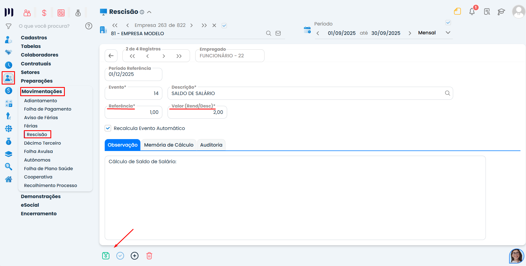Switch to the Memória de Cálculo tab

pos(169,145)
